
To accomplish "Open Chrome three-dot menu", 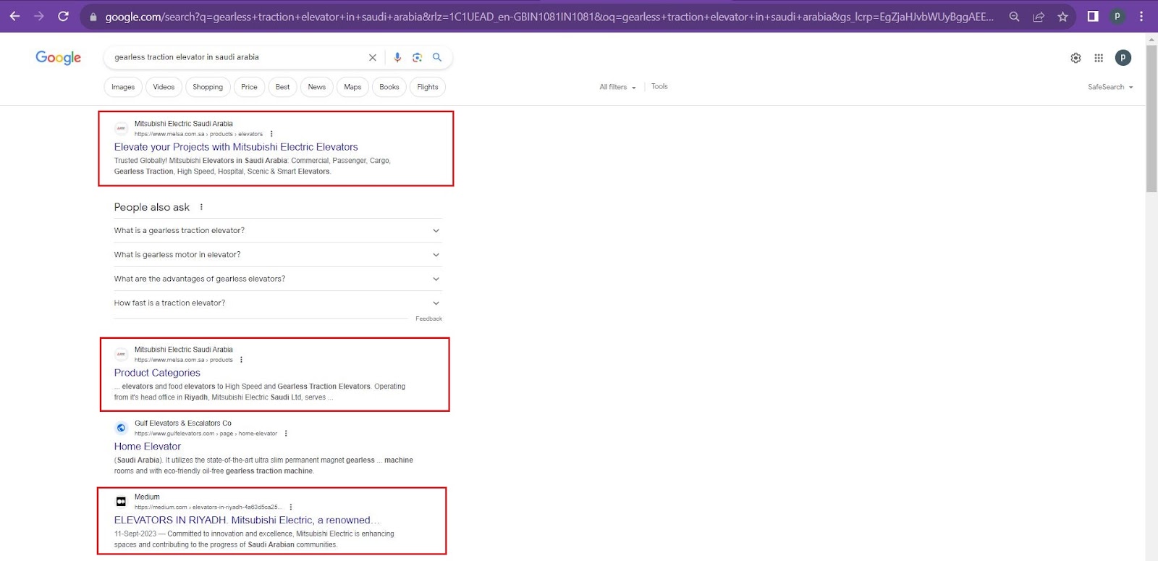I will tap(1141, 16).
